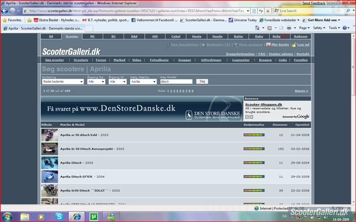Open the Vælg Mærke dropdown

coord(143,82)
